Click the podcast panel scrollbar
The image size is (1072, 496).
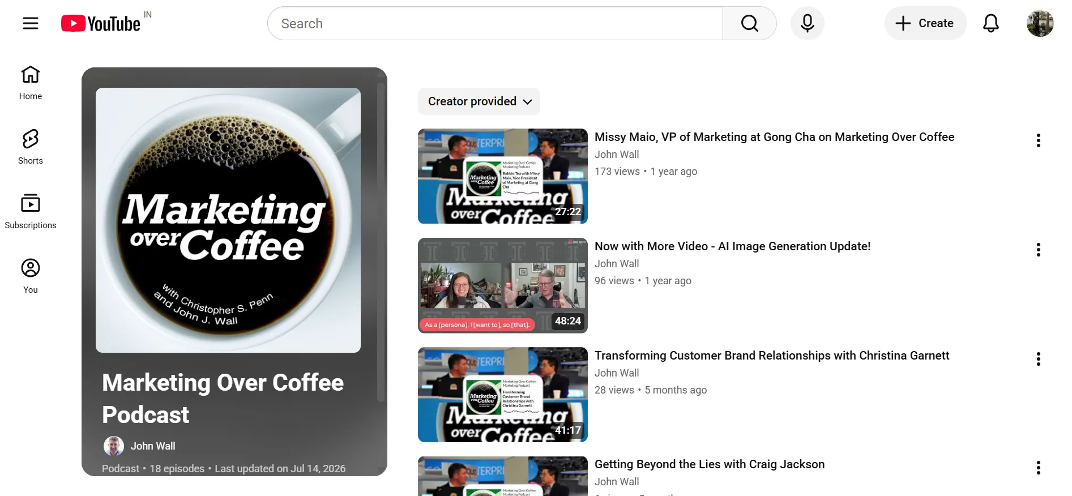[x=381, y=242]
